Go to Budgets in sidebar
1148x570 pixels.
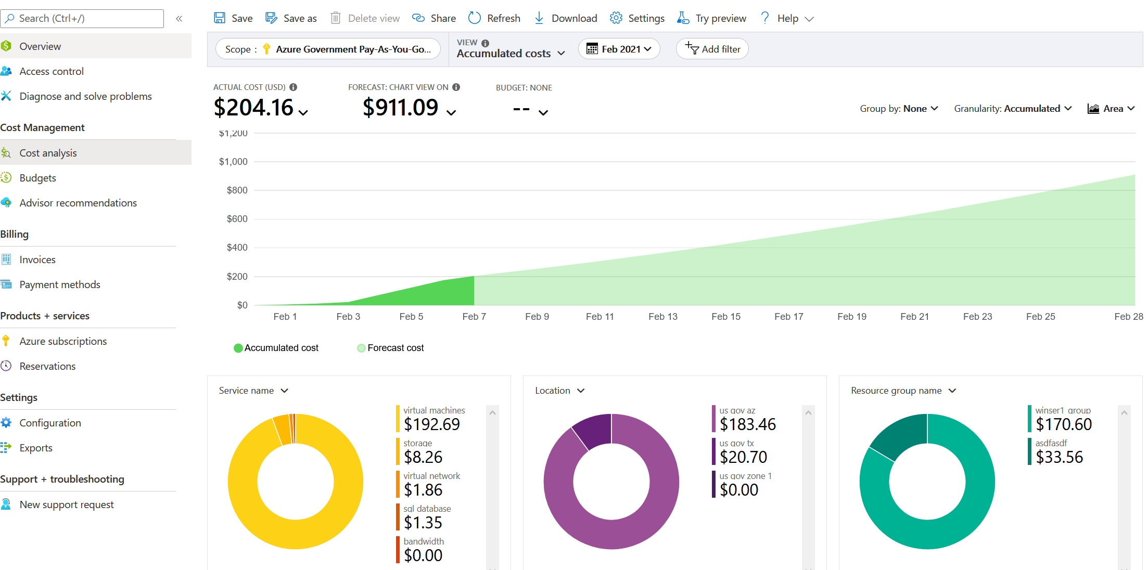(96, 178)
